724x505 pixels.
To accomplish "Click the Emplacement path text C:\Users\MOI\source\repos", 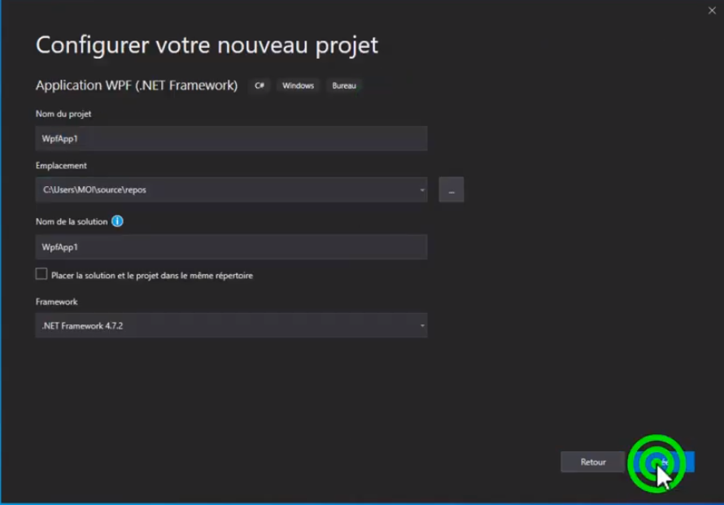I will tap(94, 190).
